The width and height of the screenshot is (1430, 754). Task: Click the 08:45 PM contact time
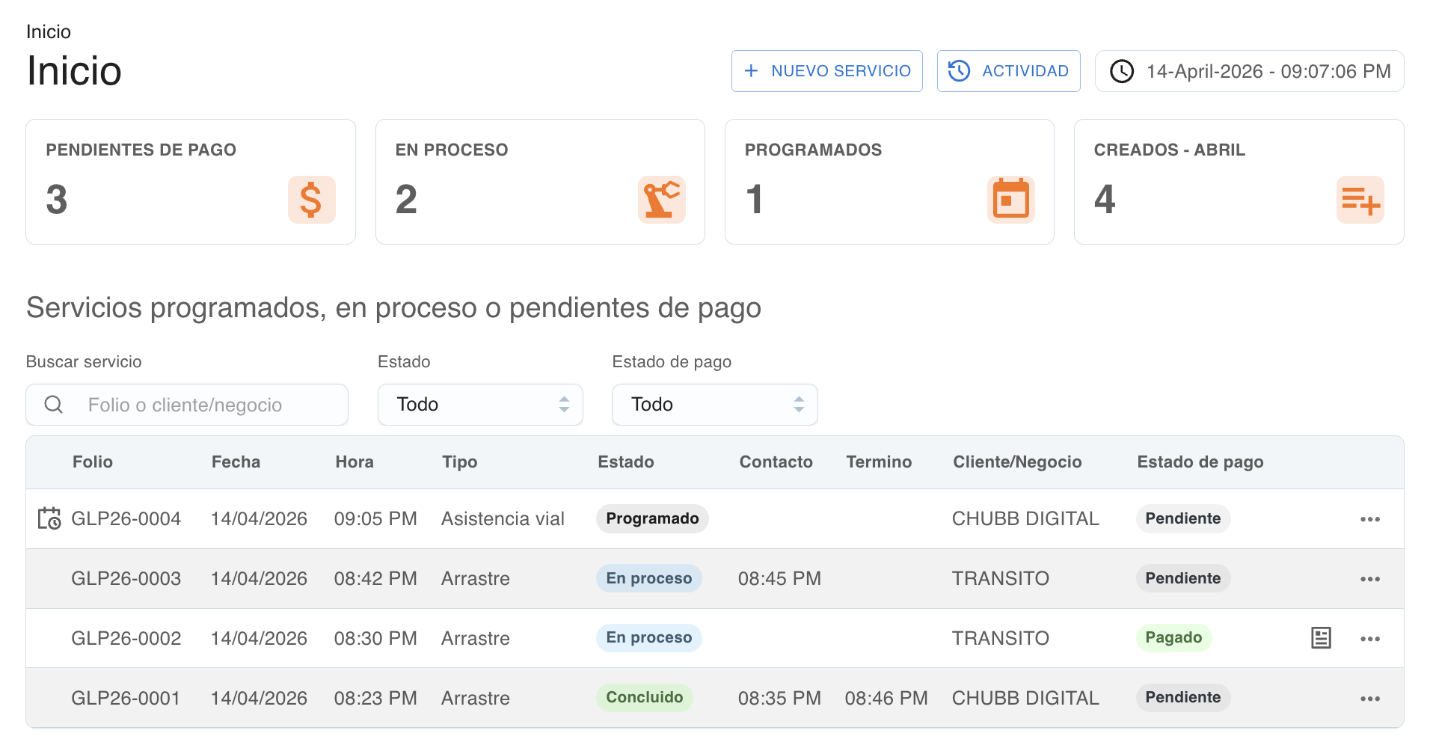tap(779, 578)
